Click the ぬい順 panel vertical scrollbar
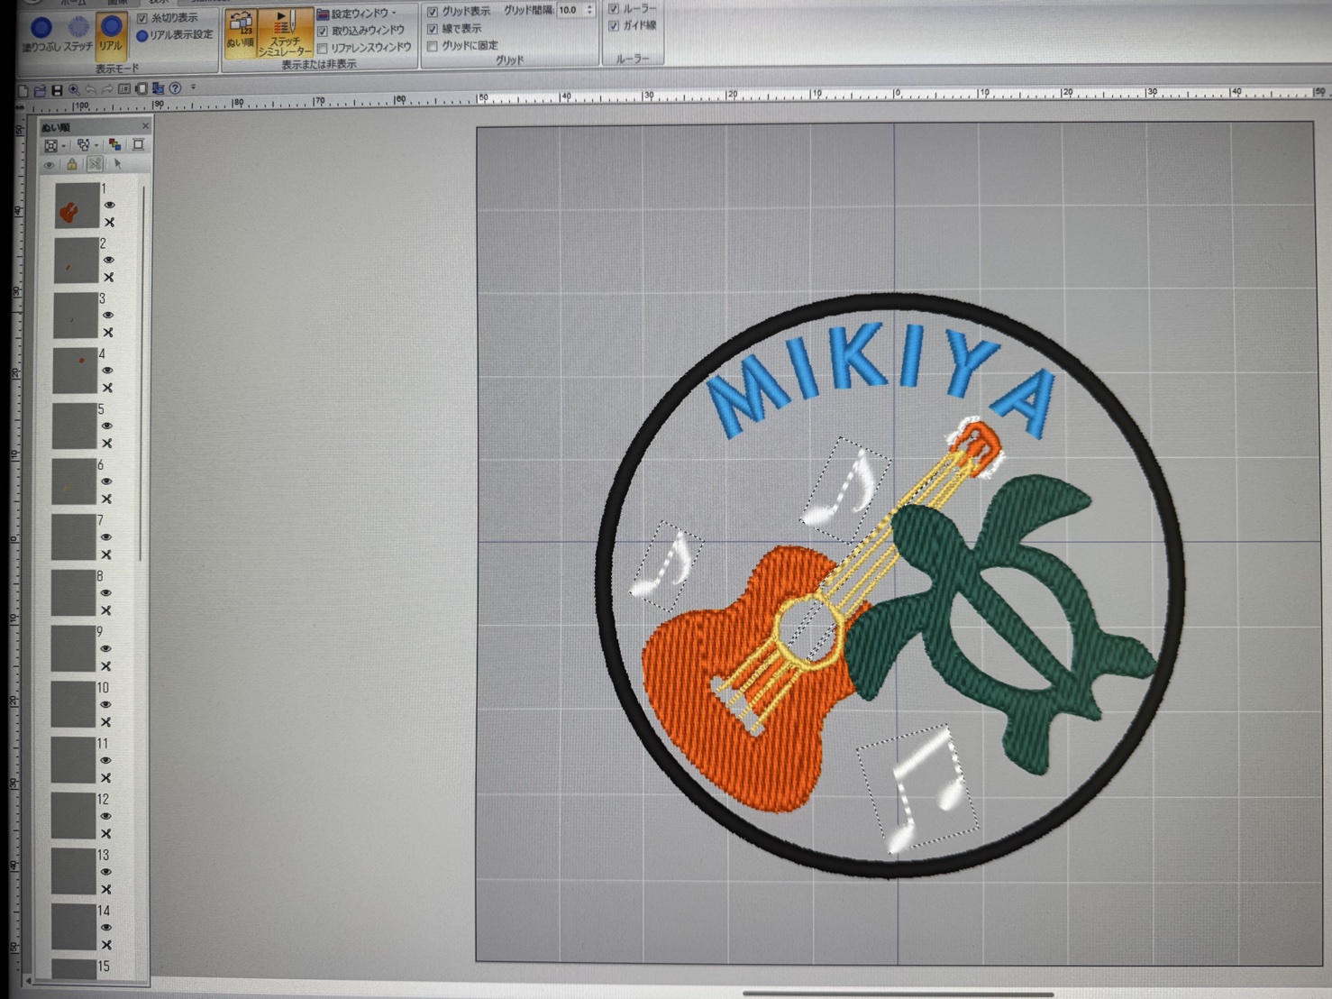Viewport: 1332px width, 999px height. click(x=141, y=372)
